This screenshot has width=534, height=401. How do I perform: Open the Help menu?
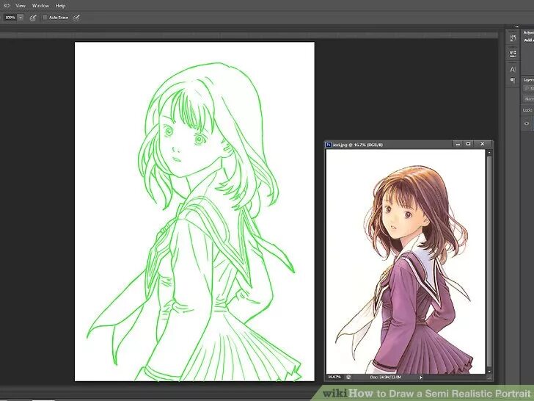60,5
